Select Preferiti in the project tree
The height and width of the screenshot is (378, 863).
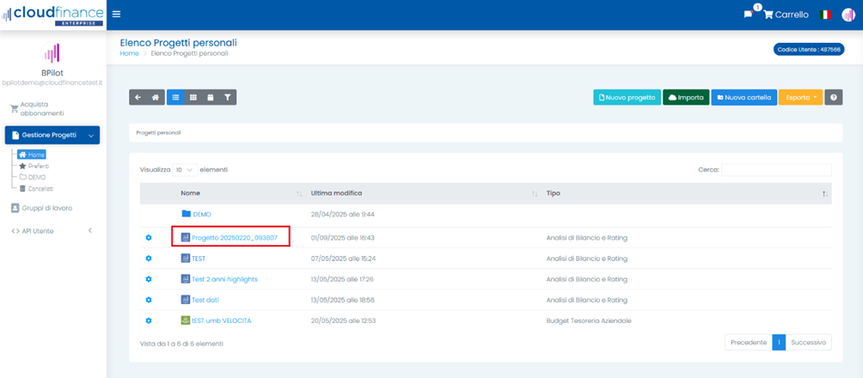click(38, 166)
